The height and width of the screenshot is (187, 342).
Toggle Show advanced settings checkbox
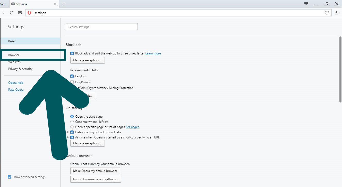10,177
